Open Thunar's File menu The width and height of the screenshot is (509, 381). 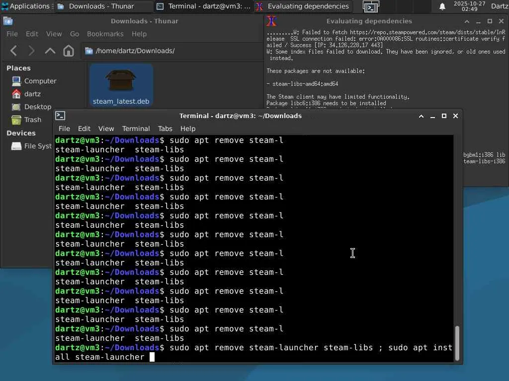12,34
